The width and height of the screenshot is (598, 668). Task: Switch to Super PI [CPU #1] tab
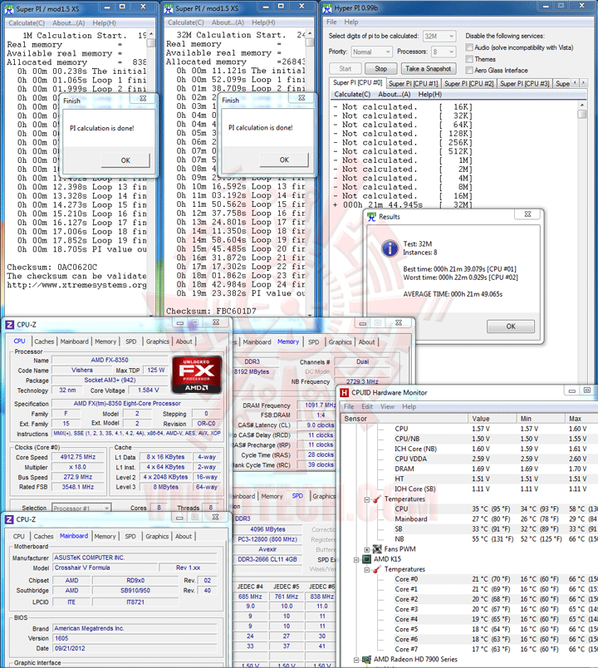[x=413, y=84]
